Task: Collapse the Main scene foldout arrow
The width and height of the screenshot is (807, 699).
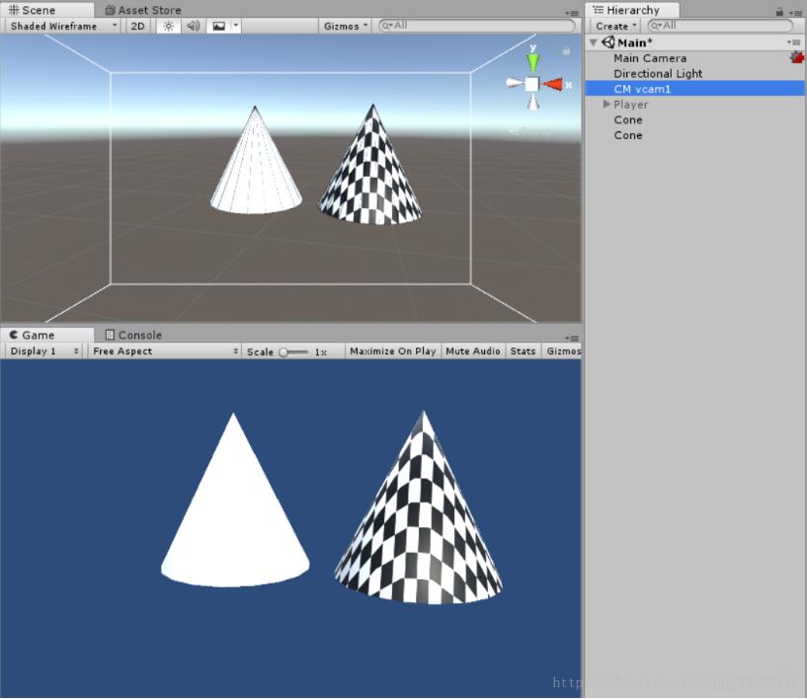Action: pyautogui.click(x=594, y=42)
